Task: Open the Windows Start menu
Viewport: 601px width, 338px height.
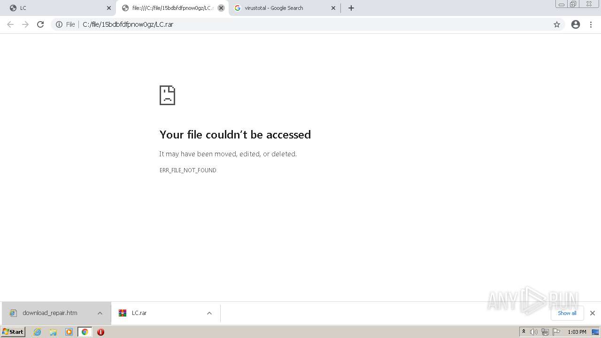Action: (13, 332)
